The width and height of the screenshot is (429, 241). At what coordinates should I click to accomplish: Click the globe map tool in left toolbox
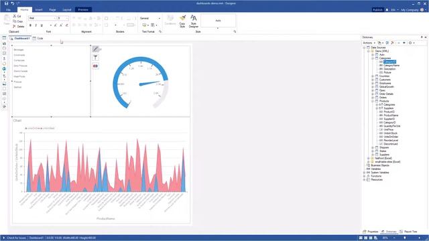4,68
